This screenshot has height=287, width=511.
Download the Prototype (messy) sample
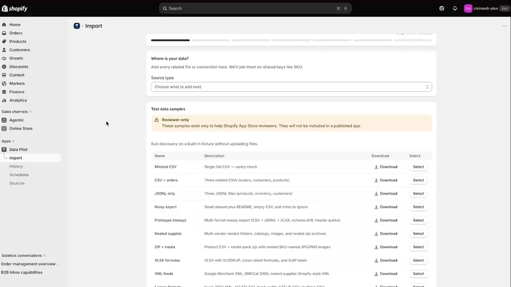click(386, 220)
